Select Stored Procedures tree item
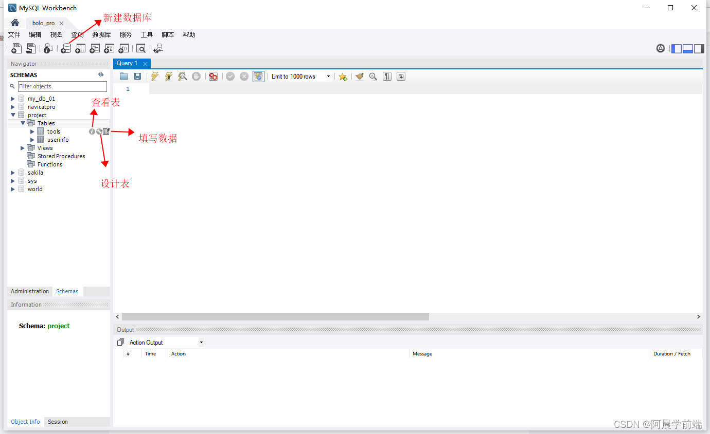The width and height of the screenshot is (710, 434). pos(61,156)
